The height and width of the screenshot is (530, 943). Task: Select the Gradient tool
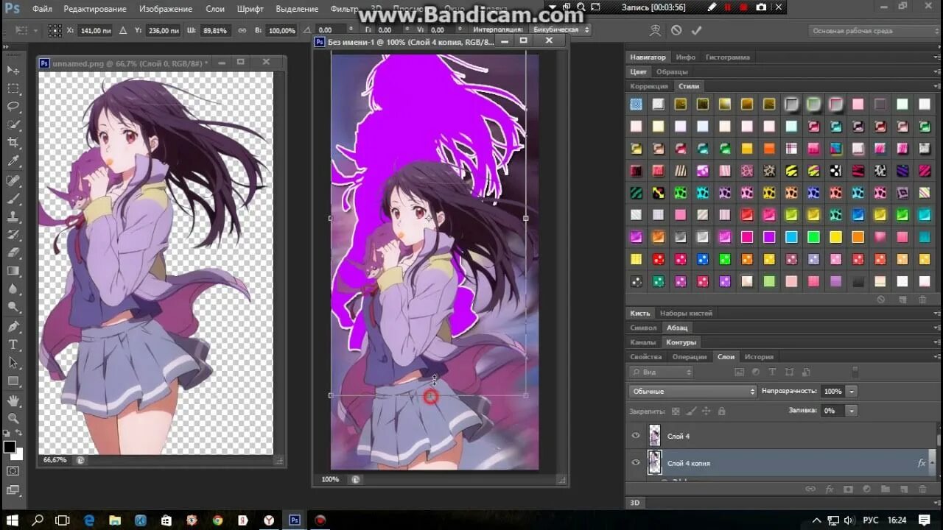click(x=13, y=271)
